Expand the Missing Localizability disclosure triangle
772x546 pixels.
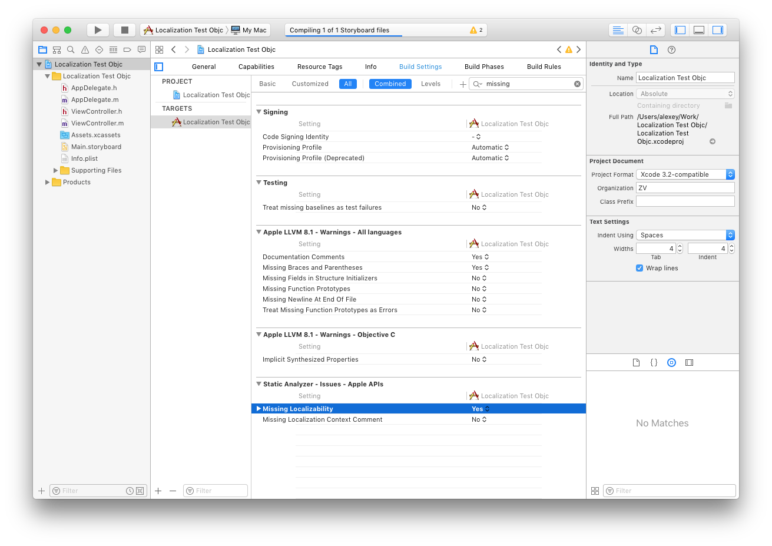pos(259,408)
